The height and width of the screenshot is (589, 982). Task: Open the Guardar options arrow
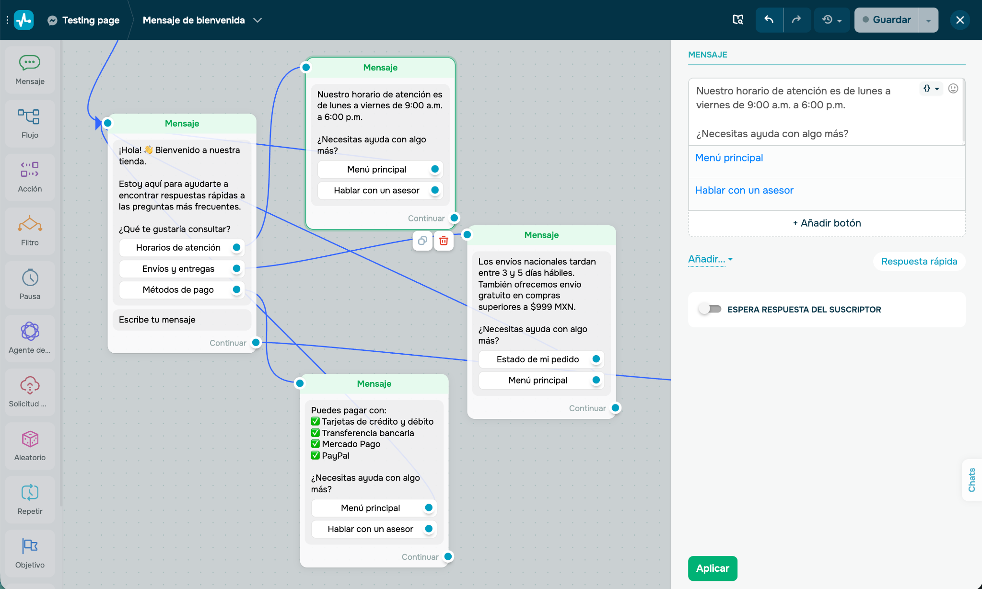[928, 20]
